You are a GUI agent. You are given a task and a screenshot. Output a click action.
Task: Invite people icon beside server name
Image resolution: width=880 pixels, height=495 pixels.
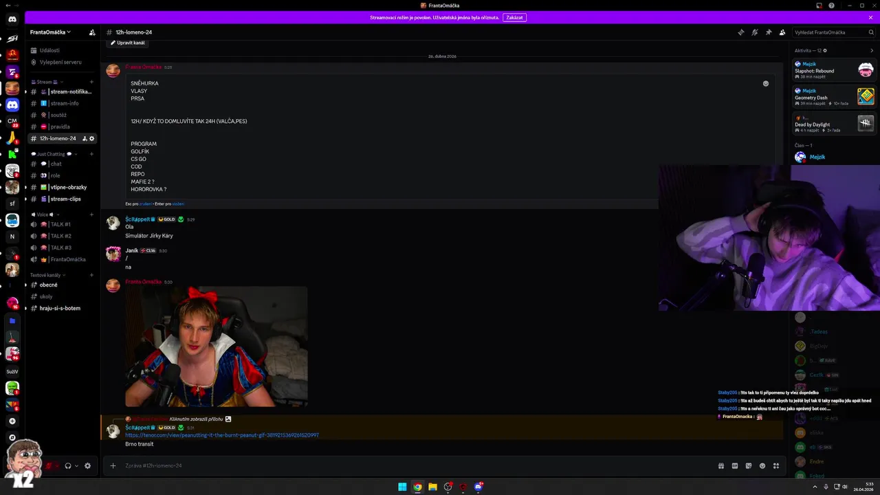(x=92, y=32)
